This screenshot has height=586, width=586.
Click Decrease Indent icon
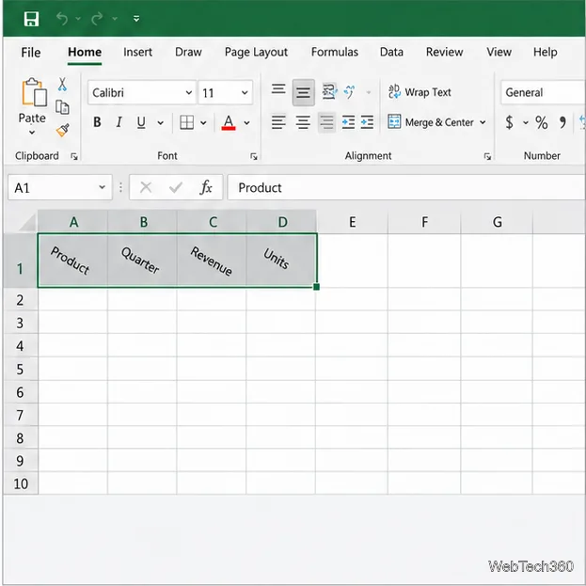pyautogui.click(x=348, y=122)
